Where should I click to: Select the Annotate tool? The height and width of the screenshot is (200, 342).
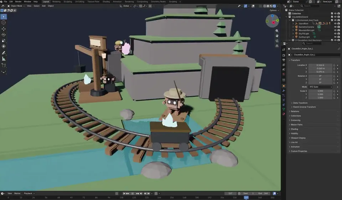click(4, 53)
